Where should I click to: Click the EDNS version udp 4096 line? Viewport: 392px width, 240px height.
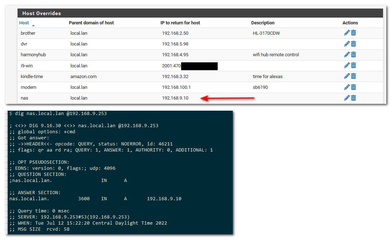tap(62, 168)
